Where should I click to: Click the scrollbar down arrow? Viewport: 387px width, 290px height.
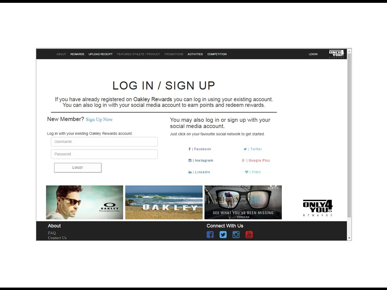(349, 238)
